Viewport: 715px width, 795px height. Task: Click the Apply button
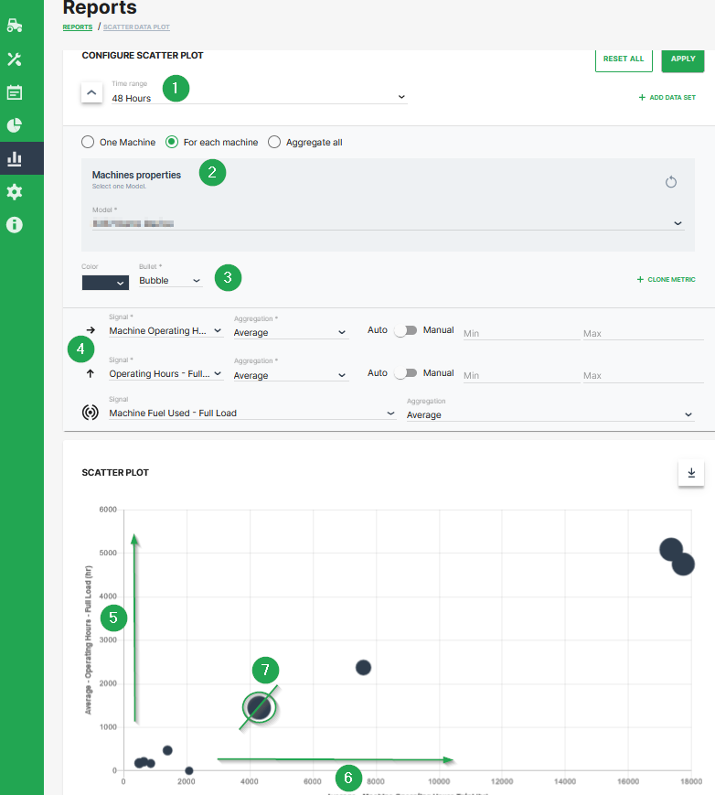[x=683, y=59]
